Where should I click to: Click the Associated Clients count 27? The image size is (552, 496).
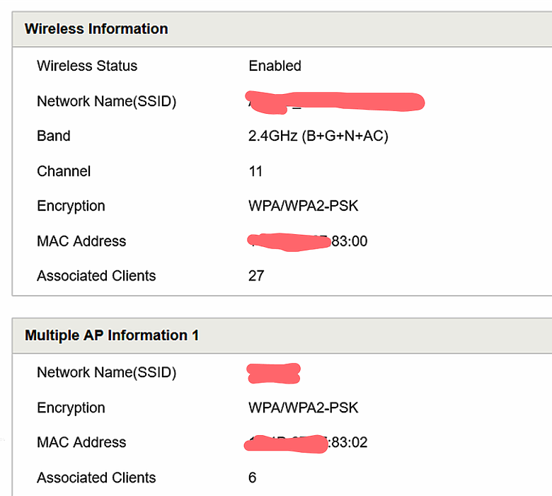pos(256,276)
